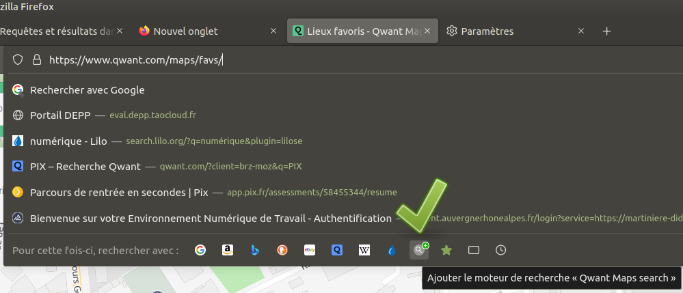Open Parcours de rentrée en secondes suggestion

pyautogui.click(x=344, y=192)
